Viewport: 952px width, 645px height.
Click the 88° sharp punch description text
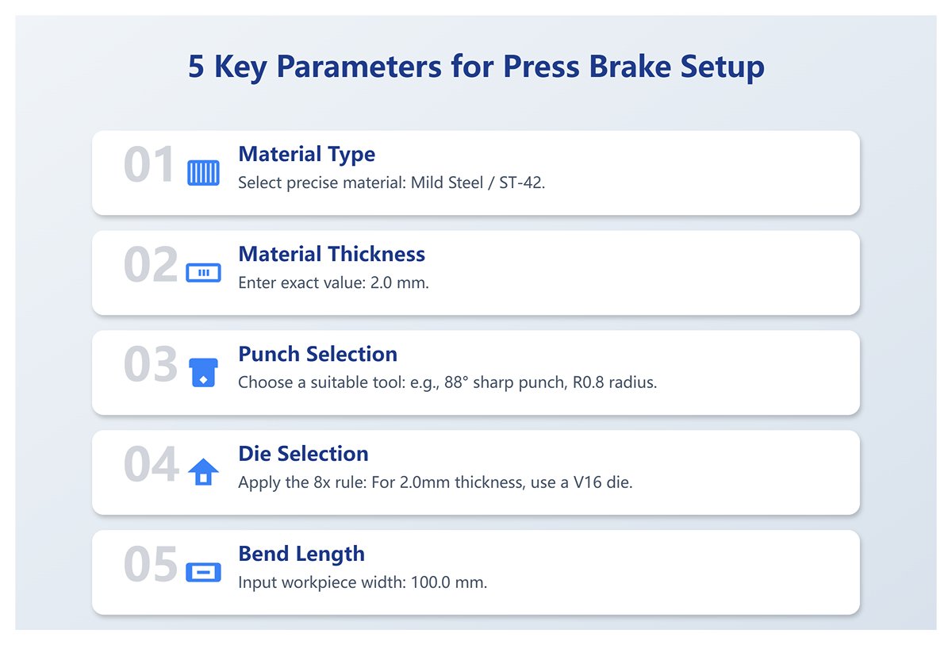[447, 382]
